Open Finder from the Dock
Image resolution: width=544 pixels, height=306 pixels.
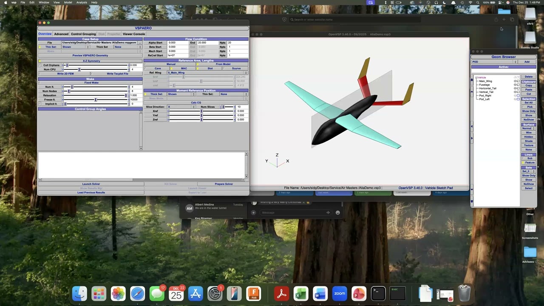tap(79, 294)
